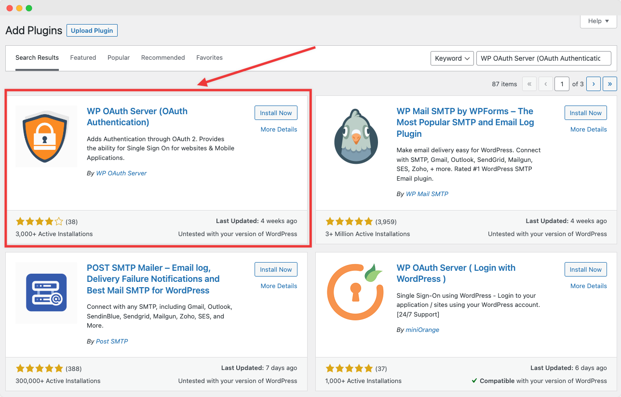Screen dimensions: 621x397
Task: Click the current page number field
Action: point(562,84)
